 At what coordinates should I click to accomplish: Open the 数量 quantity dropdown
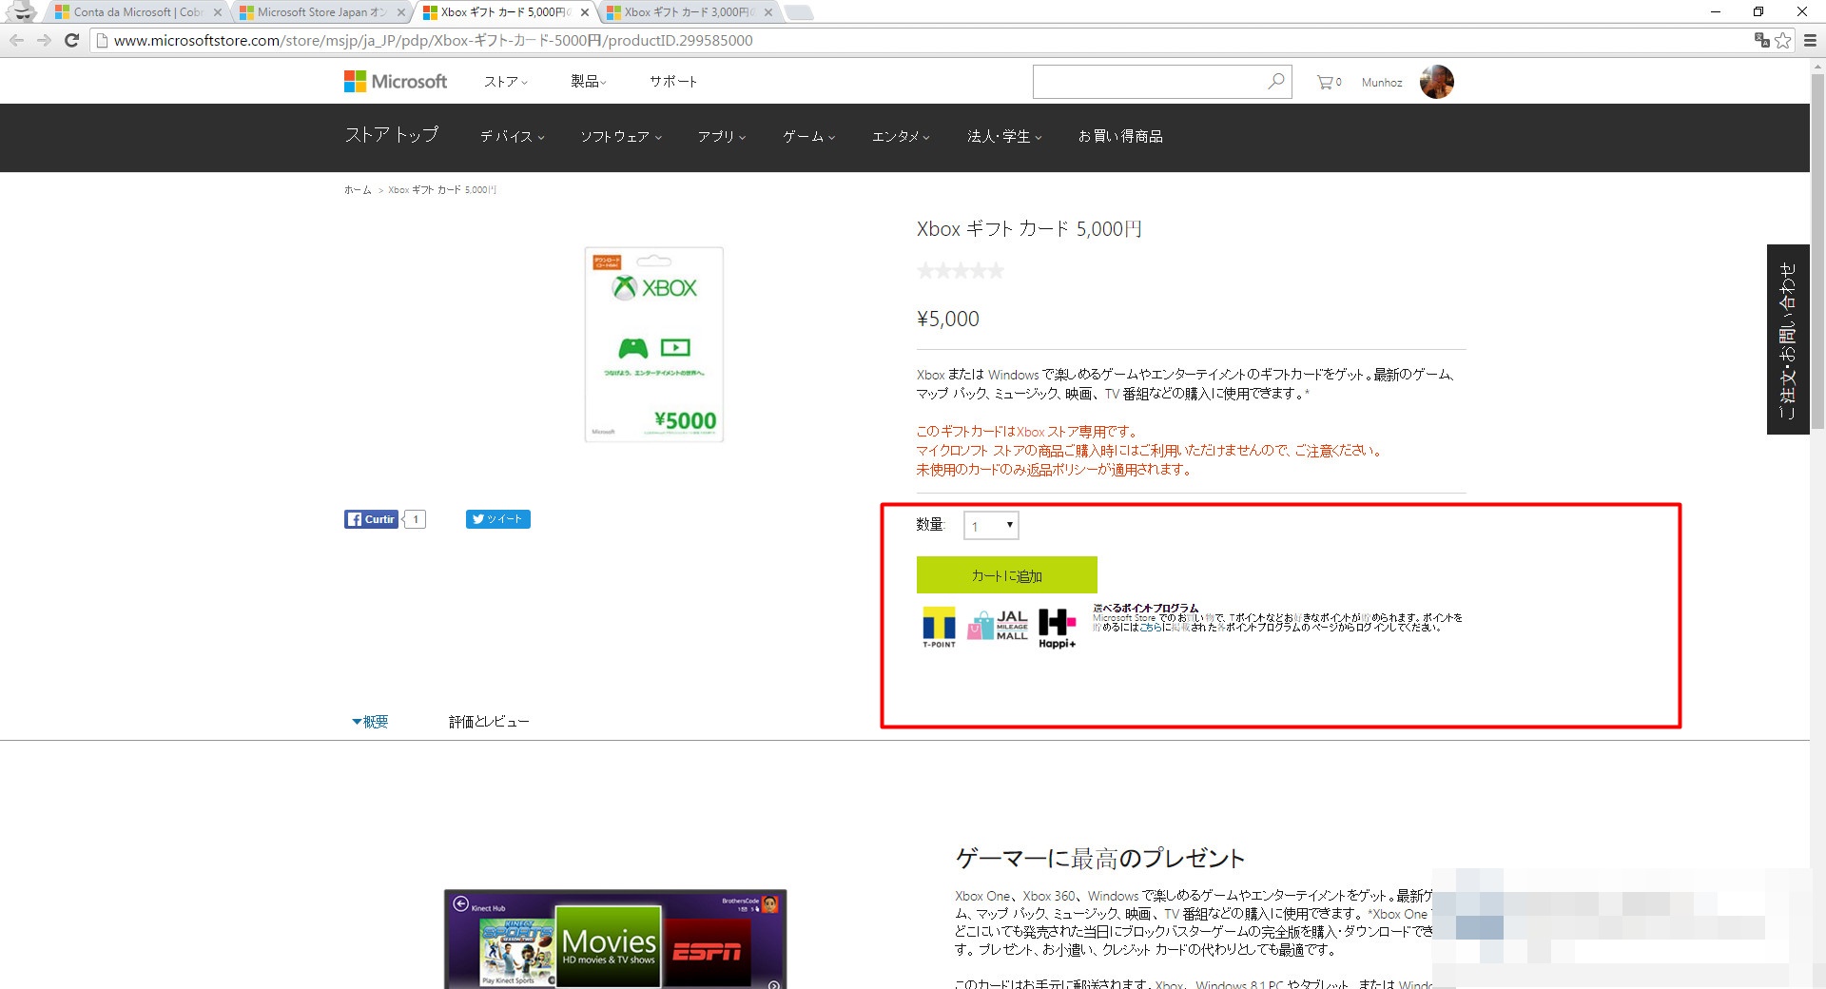[991, 526]
